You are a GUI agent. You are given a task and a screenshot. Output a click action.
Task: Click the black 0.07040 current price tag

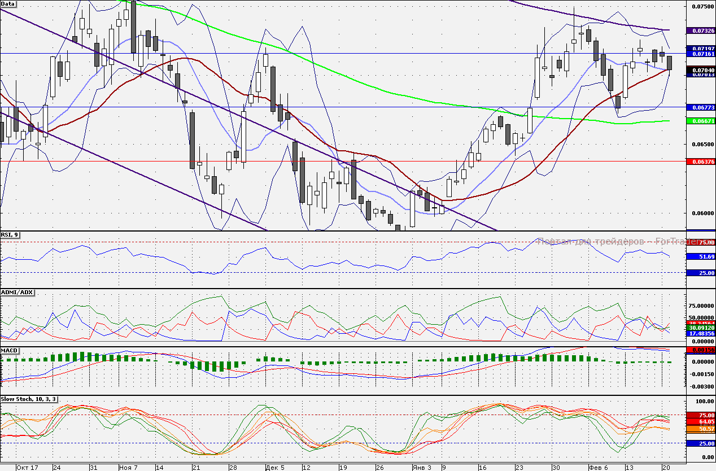pos(701,70)
